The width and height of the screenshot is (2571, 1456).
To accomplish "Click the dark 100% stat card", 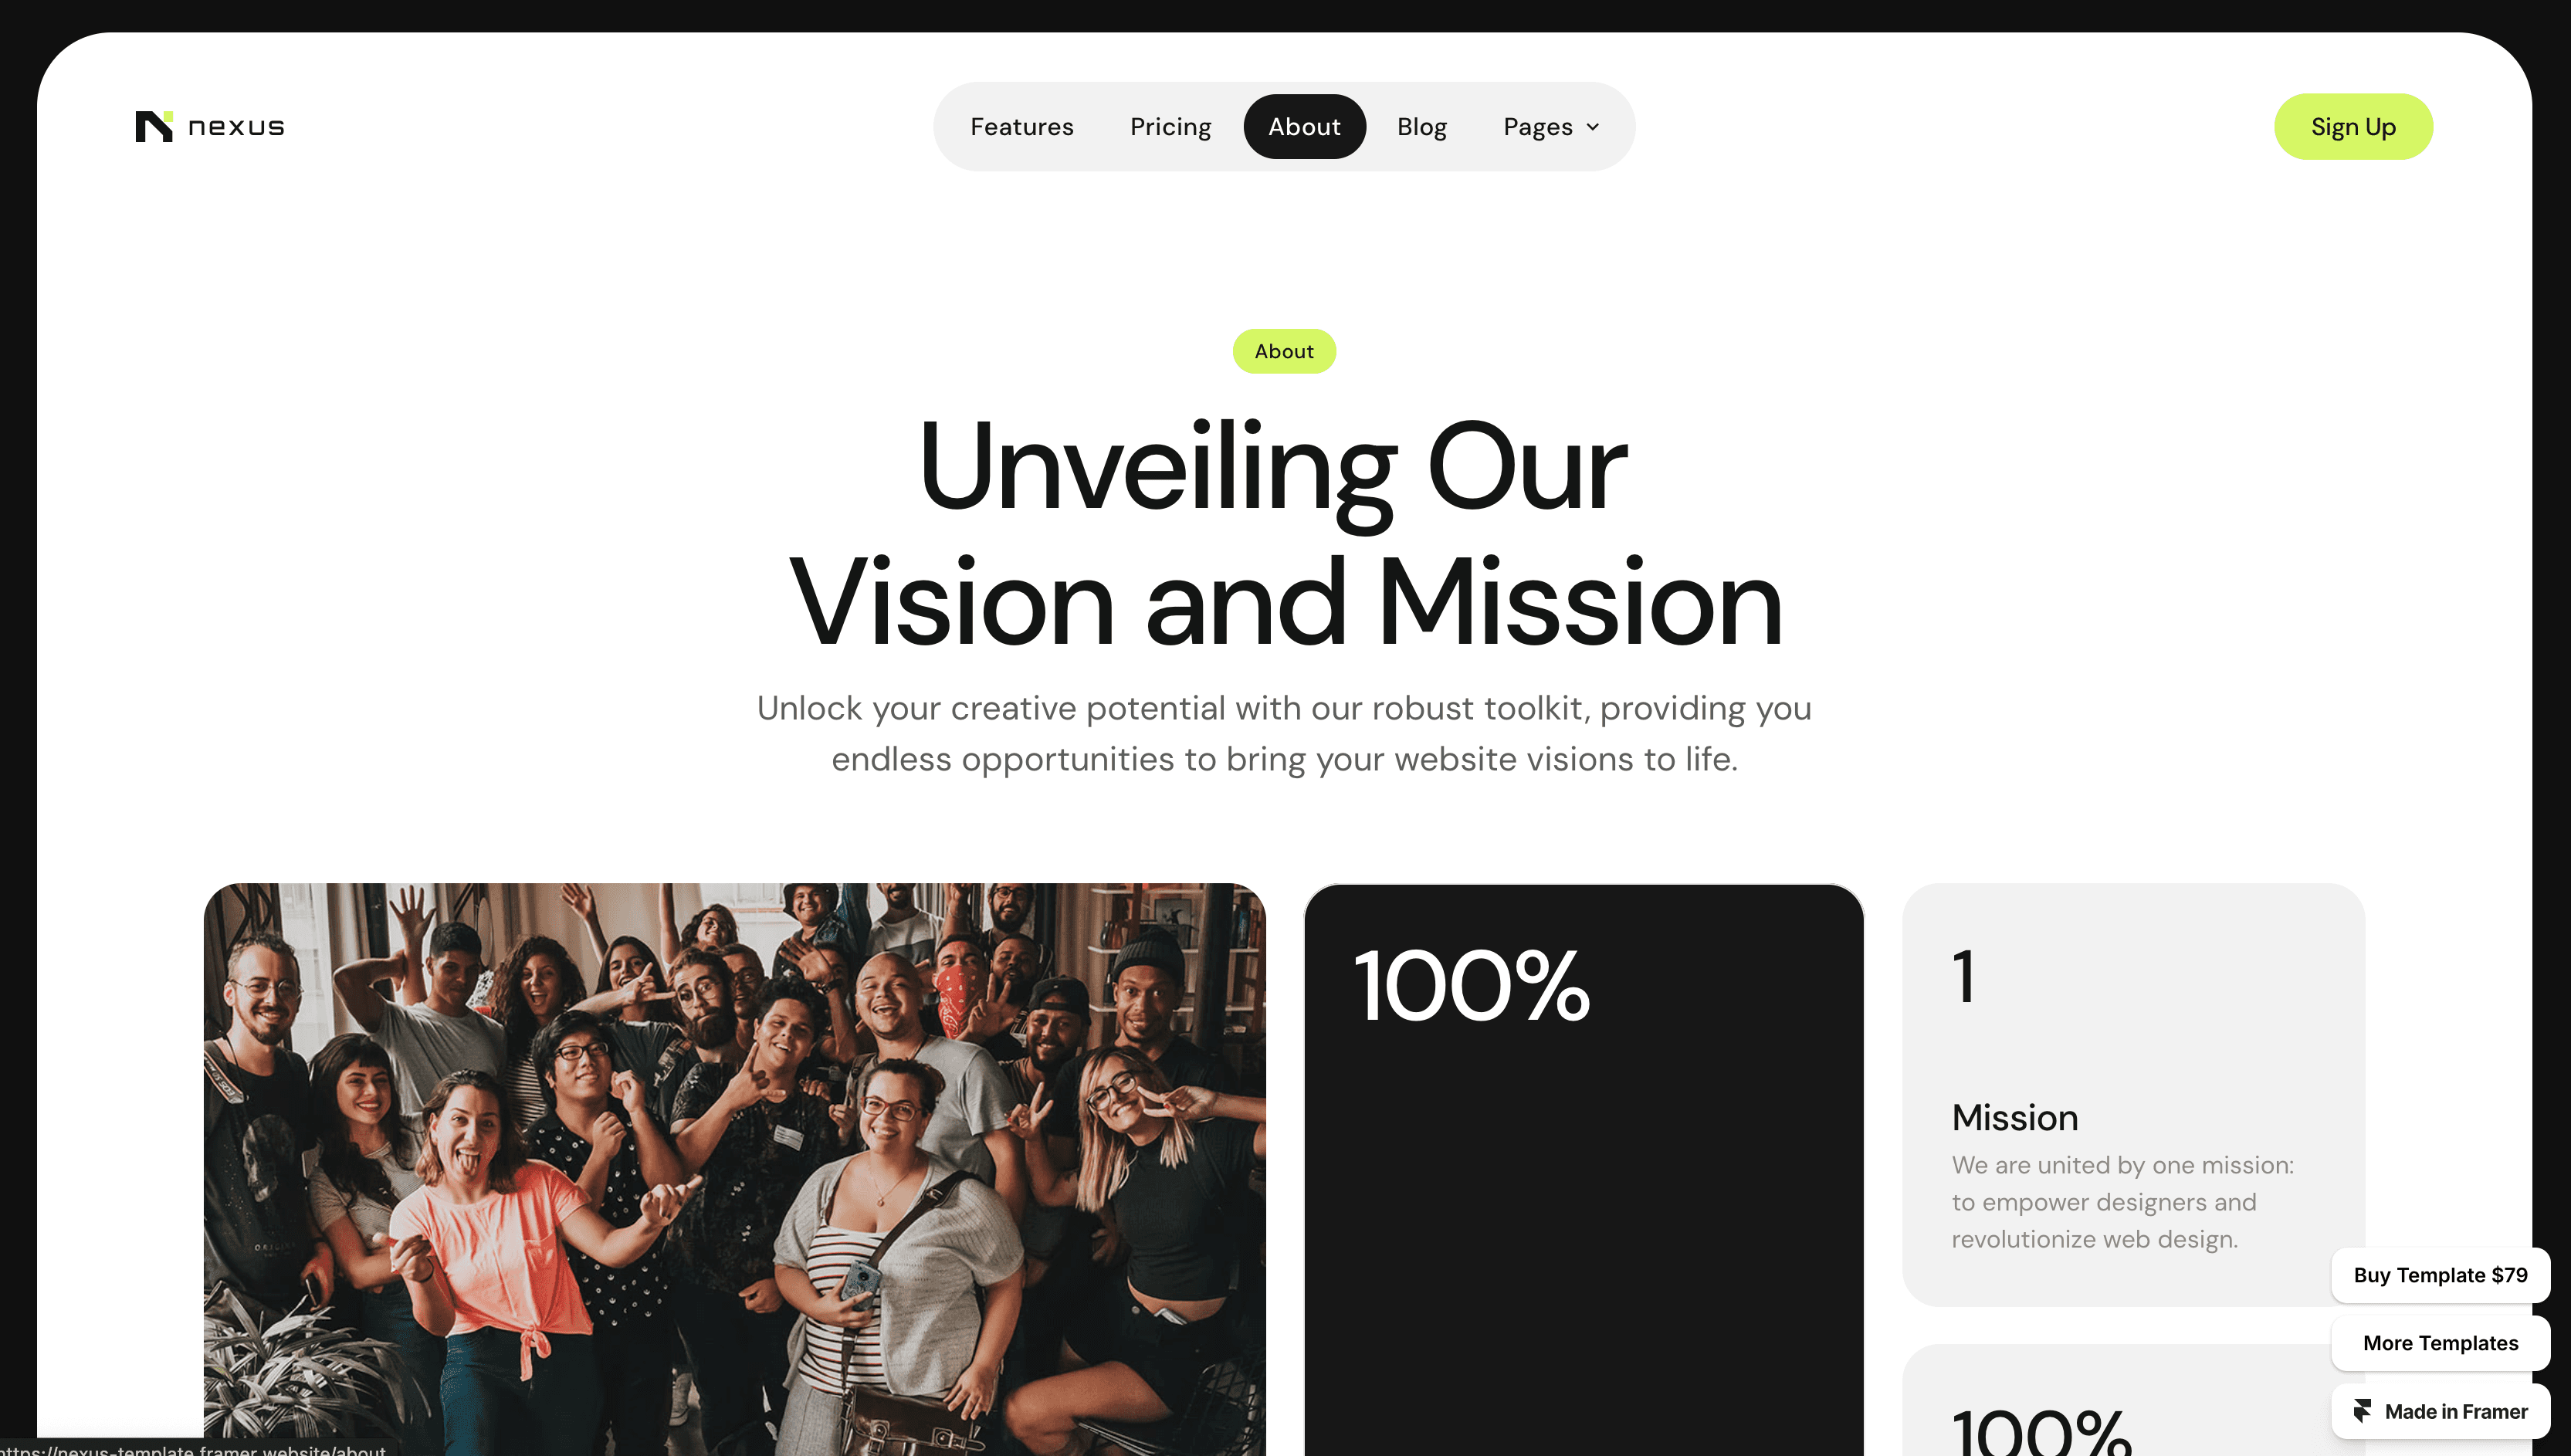I will click(1584, 1169).
